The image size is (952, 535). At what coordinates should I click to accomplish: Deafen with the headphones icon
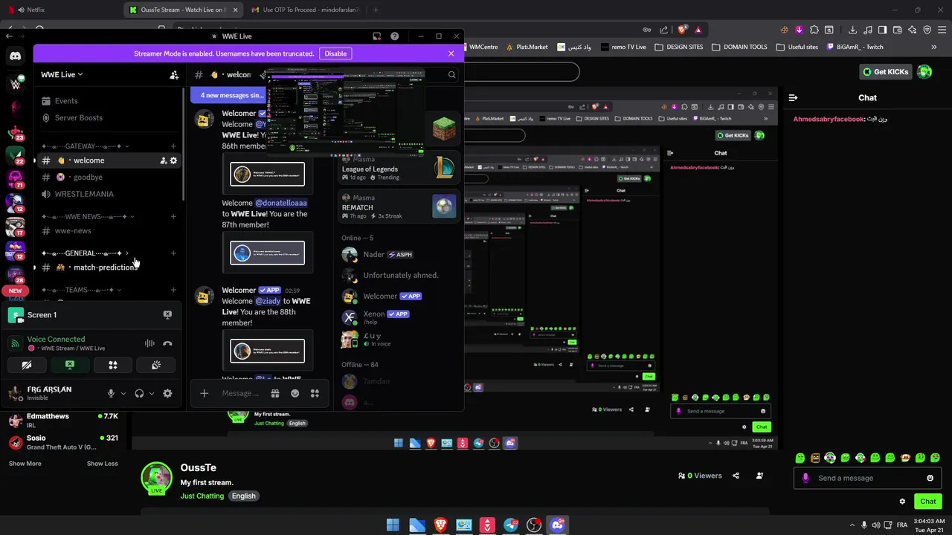(x=139, y=393)
